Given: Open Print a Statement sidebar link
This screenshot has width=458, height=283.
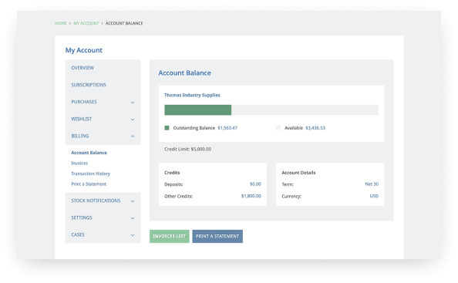Looking at the screenshot, I should pyautogui.click(x=89, y=184).
